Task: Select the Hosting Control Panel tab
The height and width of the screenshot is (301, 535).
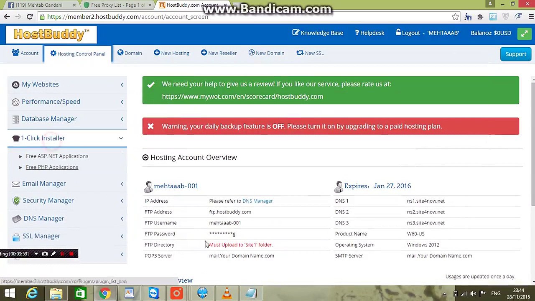Action: point(78,54)
